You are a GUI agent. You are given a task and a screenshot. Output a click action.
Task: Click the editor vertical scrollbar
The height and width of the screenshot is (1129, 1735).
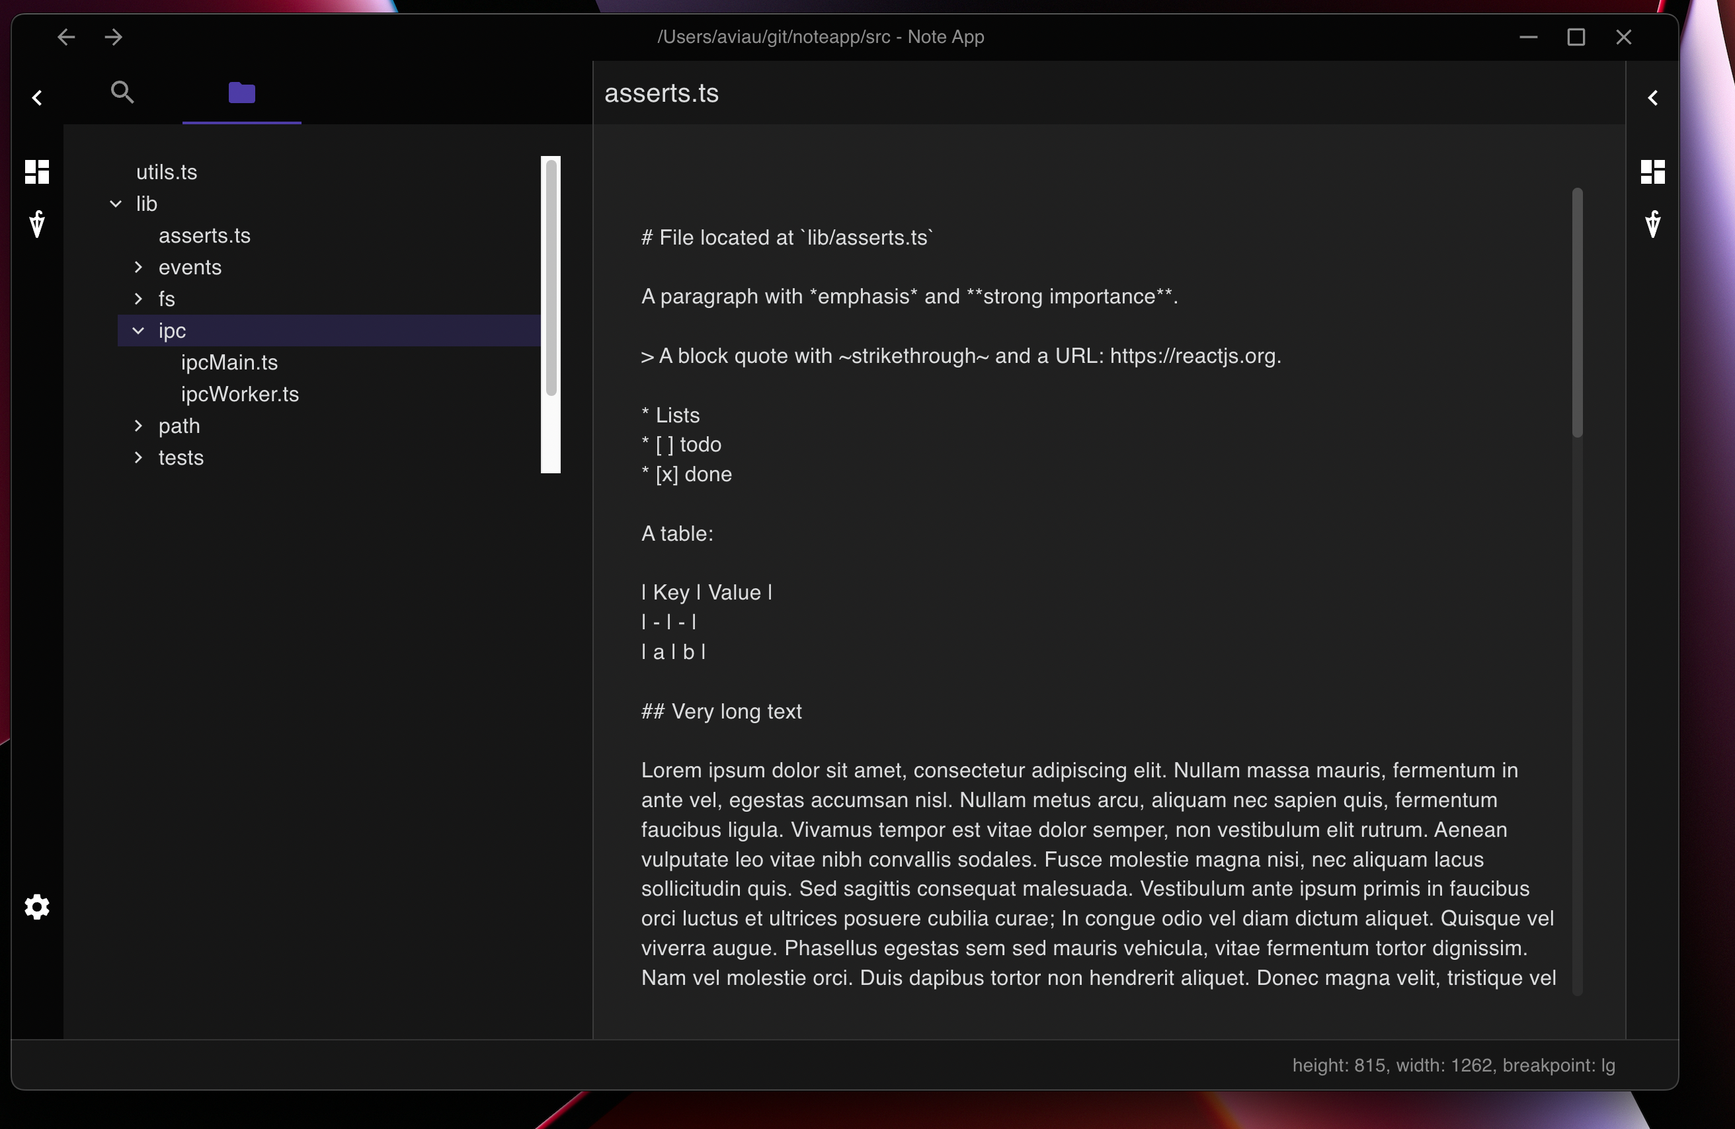pos(1577,313)
